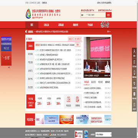Click the accessibility browsing link in top bar
Viewport: 138px width, 138px height.
coord(44,3)
